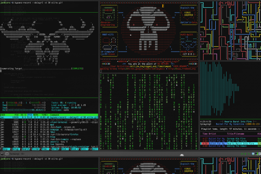Click the CPU 0 usage meter in htop
The image size is (261, 174).
[13, 102]
